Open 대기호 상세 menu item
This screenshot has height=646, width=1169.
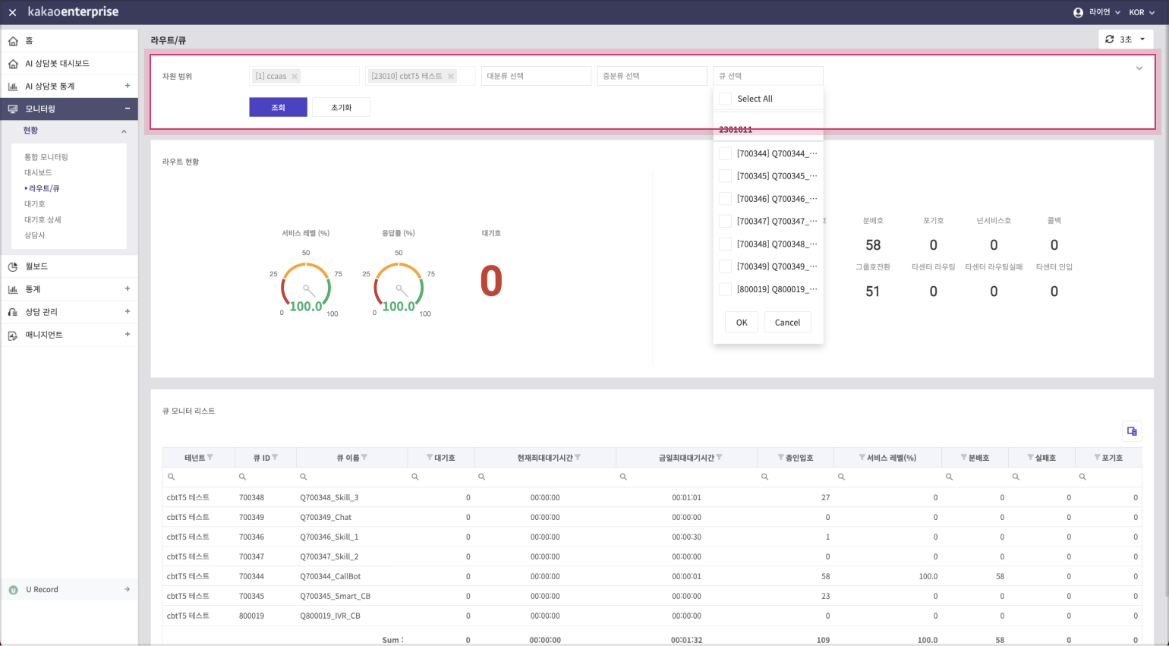pos(43,220)
